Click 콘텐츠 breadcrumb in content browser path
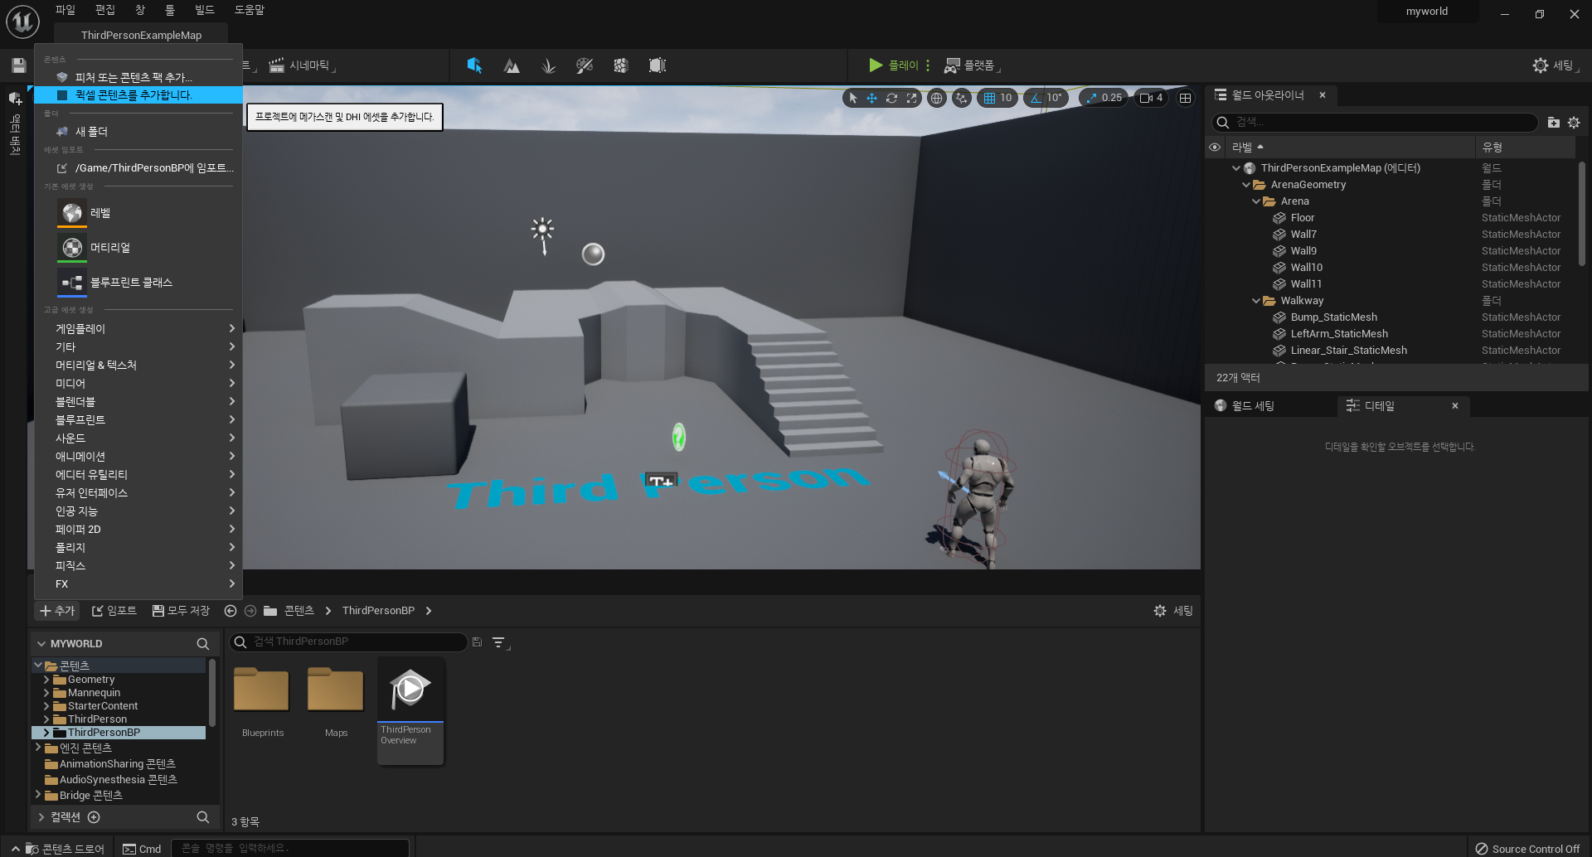1592x857 pixels. pyautogui.click(x=298, y=611)
